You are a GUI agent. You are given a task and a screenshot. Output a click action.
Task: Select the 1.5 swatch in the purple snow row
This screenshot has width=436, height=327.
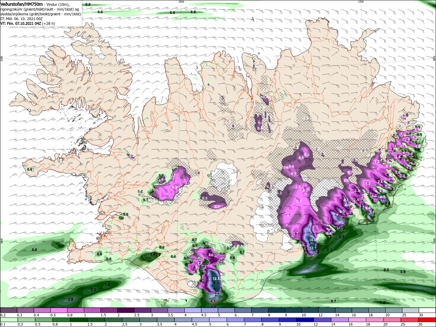pyautogui.click(x=109, y=311)
